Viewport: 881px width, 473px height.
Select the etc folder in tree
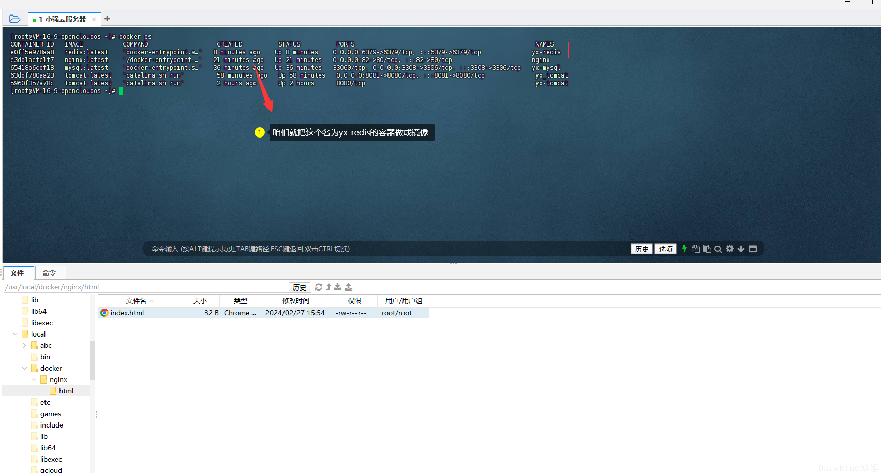pyautogui.click(x=45, y=402)
